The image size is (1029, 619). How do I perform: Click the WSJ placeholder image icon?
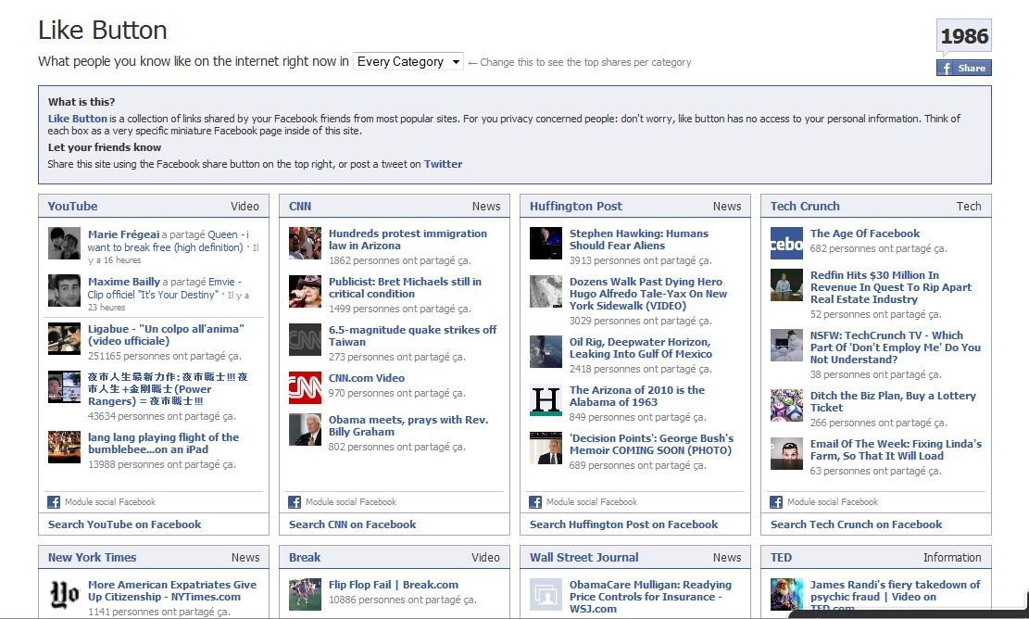546,594
